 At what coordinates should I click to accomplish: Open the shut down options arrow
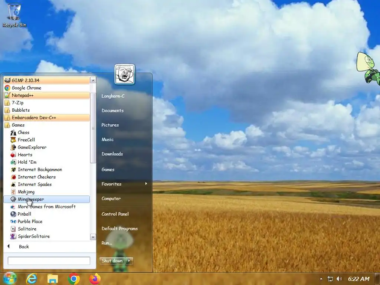129,261
